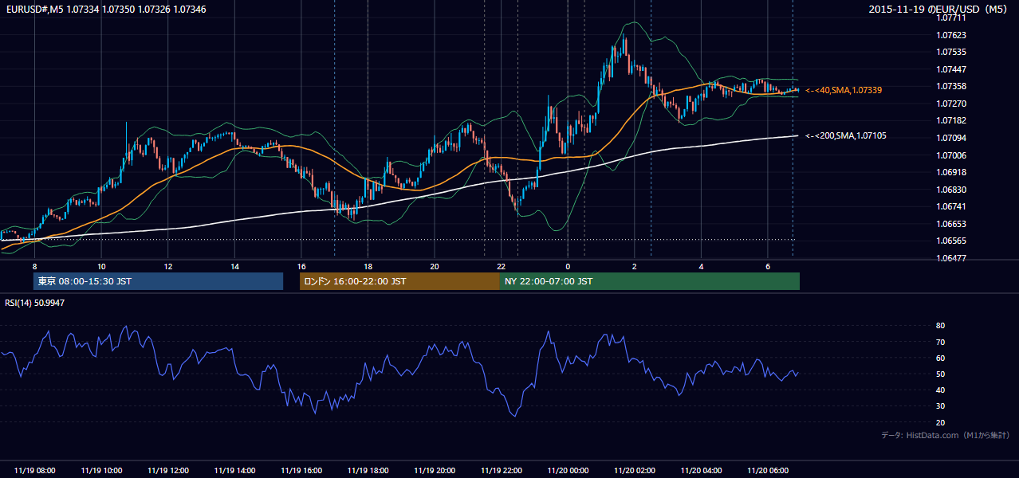Click price axis value 1.06477

(x=951, y=258)
